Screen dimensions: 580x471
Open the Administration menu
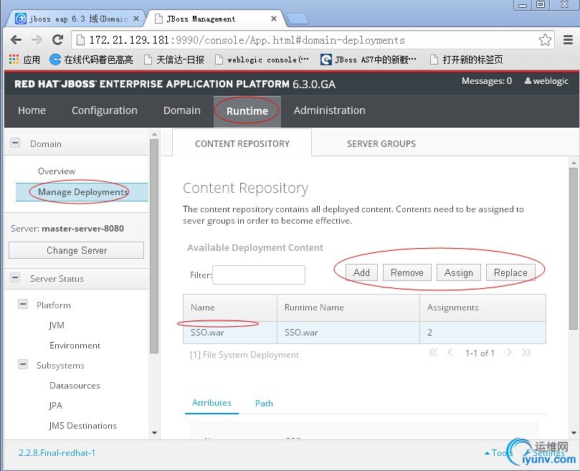click(x=329, y=110)
